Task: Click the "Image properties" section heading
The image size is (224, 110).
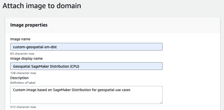Action: pos(29,25)
